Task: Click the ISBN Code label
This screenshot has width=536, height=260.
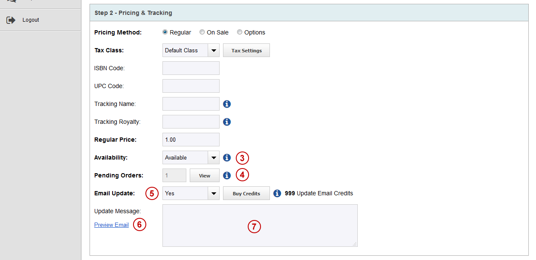Action: [x=110, y=68]
